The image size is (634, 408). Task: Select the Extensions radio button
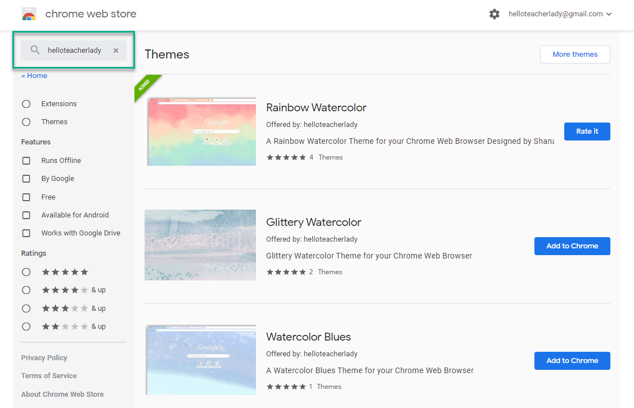point(26,104)
